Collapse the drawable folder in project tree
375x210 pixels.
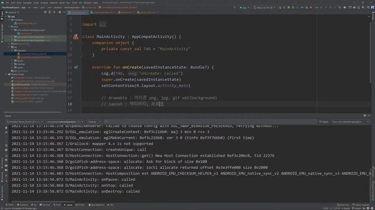(x=12, y=51)
